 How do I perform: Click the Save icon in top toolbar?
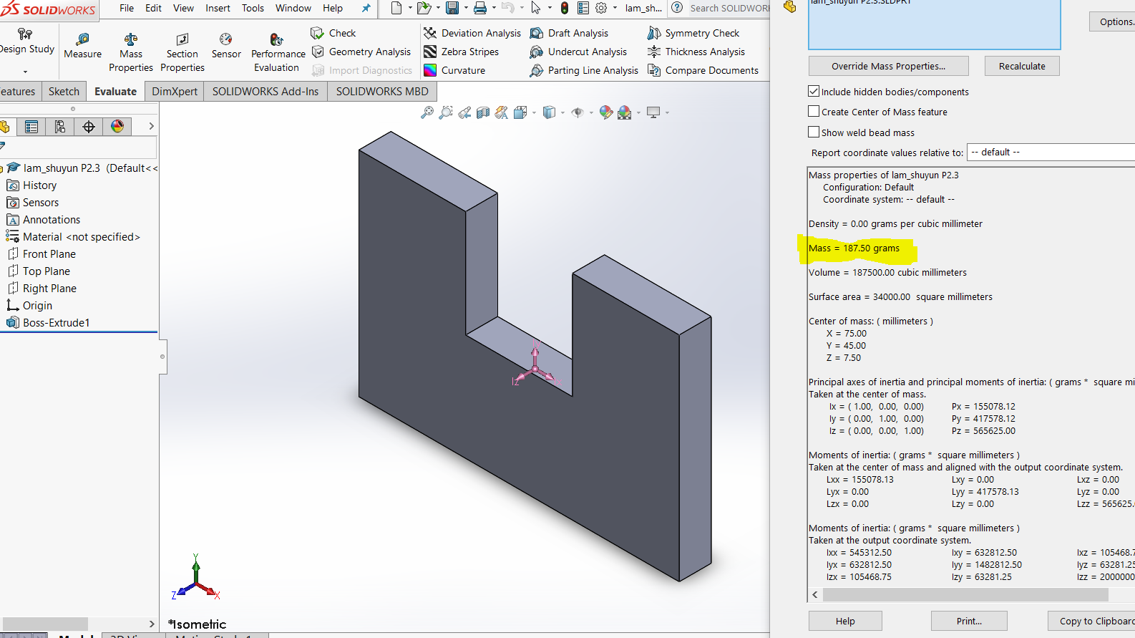point(452,8)
